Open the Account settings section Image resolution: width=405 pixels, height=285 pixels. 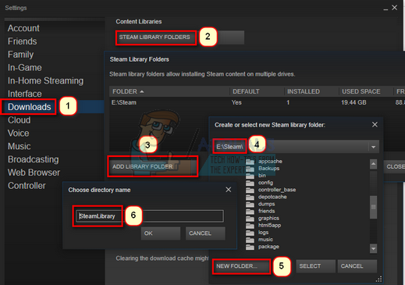(23, 28)
